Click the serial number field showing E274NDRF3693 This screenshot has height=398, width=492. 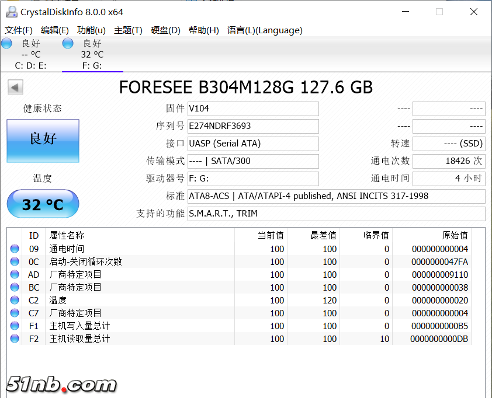(253, 126)
